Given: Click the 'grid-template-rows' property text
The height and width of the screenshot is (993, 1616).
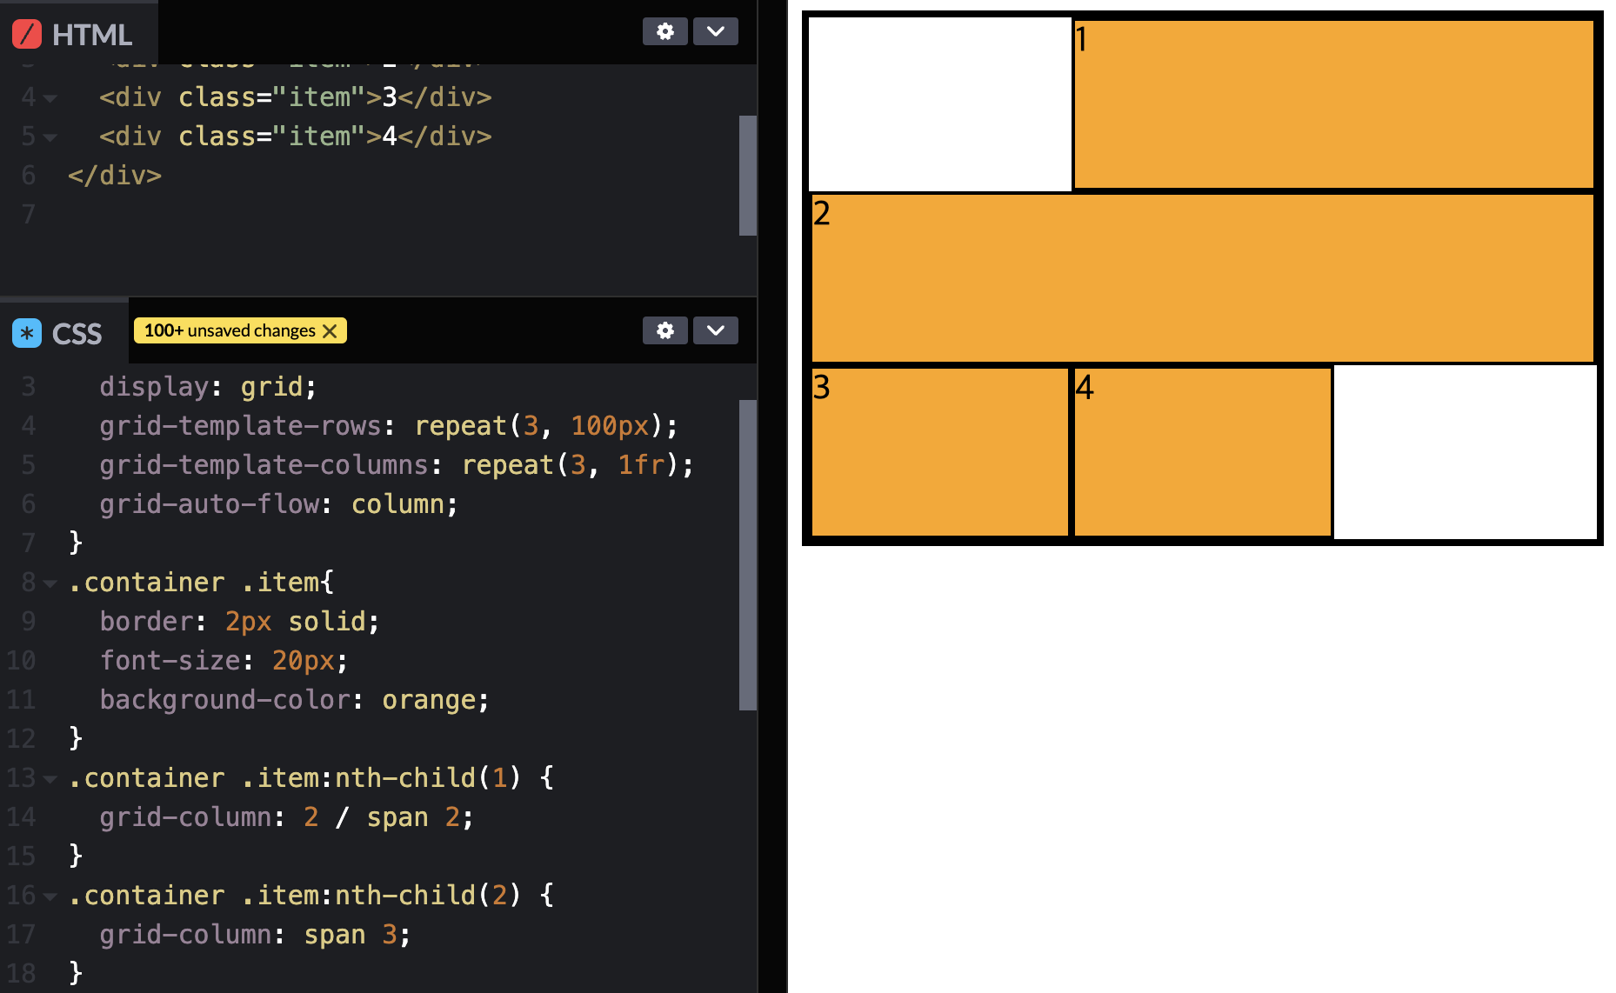Looking at the screenshot, I should (x=240, y=426).
